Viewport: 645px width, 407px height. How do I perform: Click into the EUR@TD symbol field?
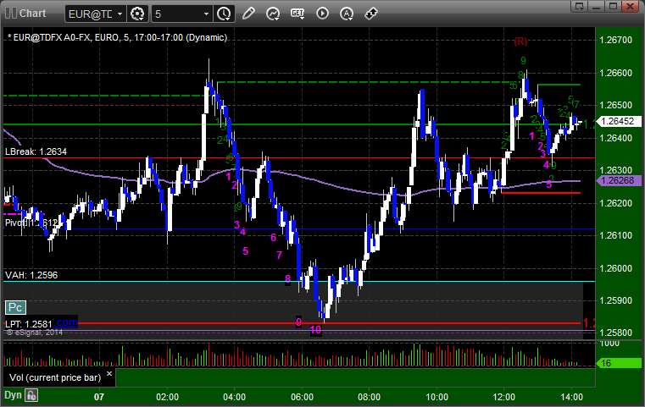click(x=91, y=14)
